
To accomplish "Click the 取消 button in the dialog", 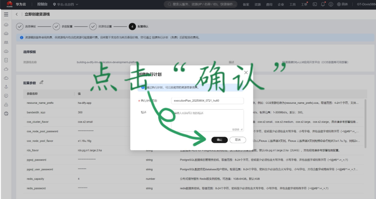I will pos(238,139).
